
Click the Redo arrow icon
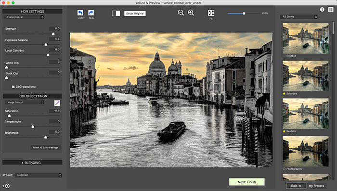click(91, 13)
